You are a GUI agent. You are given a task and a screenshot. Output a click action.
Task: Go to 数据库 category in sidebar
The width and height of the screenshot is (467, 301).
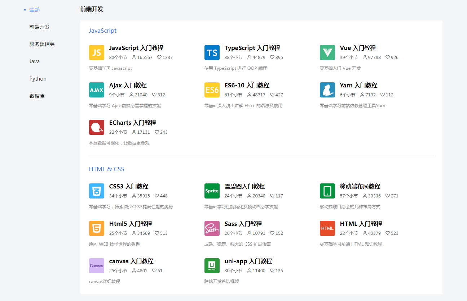37,96
